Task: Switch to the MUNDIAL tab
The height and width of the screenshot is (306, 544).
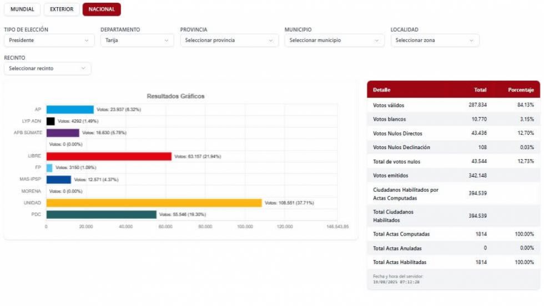Action: pyautogui.click(x=22, y=9)
